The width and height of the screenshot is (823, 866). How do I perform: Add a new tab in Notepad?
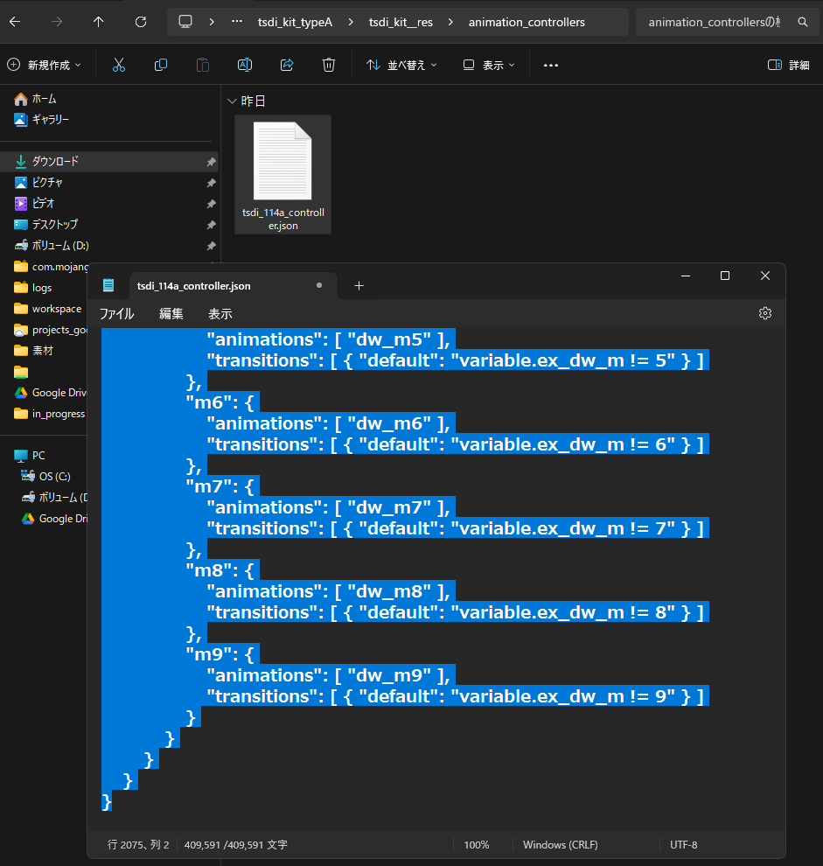[x=359, y=285]
